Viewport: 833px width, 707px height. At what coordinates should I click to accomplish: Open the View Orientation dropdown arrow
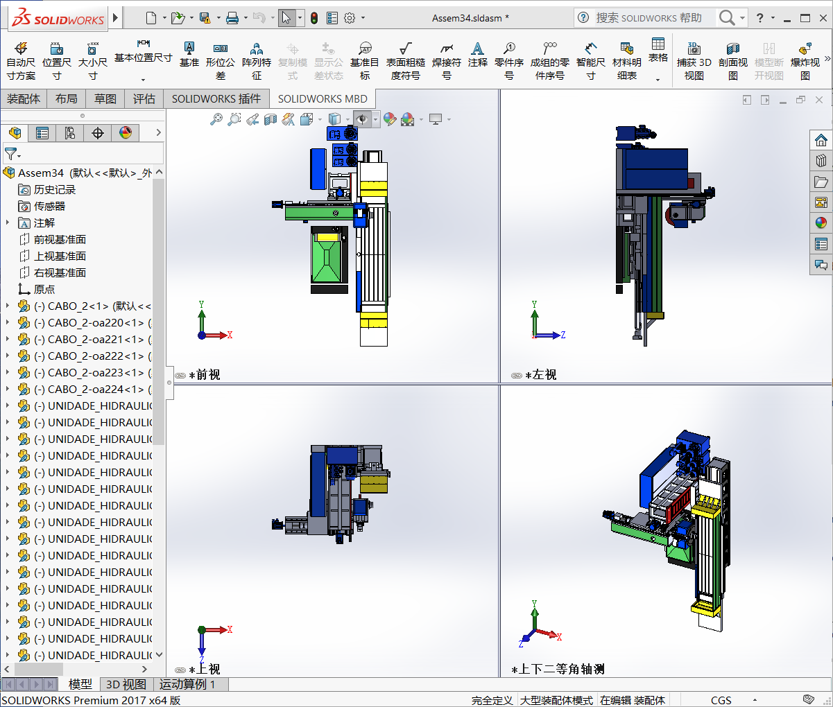click(320, 120)
